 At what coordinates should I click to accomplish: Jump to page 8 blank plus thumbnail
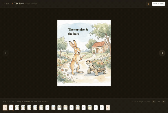coord(47,107)
